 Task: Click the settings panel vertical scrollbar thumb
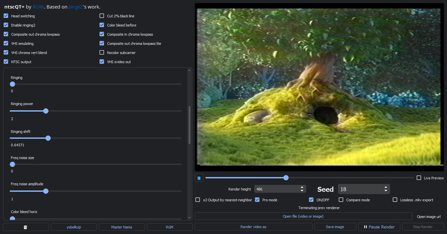click(x=189, y=125)
